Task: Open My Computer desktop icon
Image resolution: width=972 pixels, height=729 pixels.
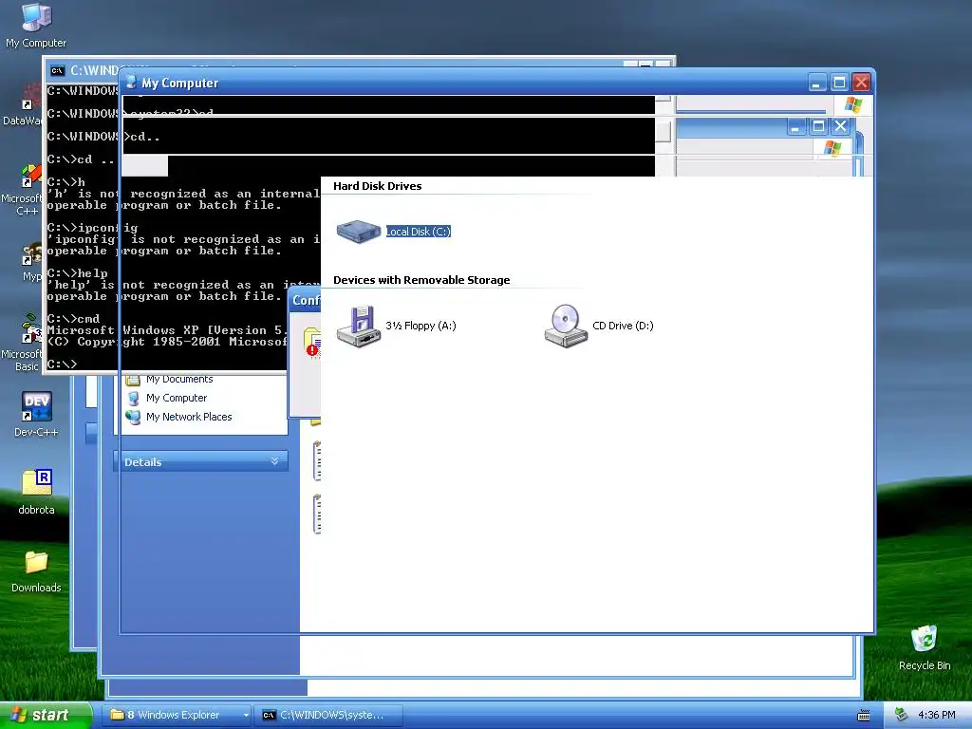Action: pos(36,25)
